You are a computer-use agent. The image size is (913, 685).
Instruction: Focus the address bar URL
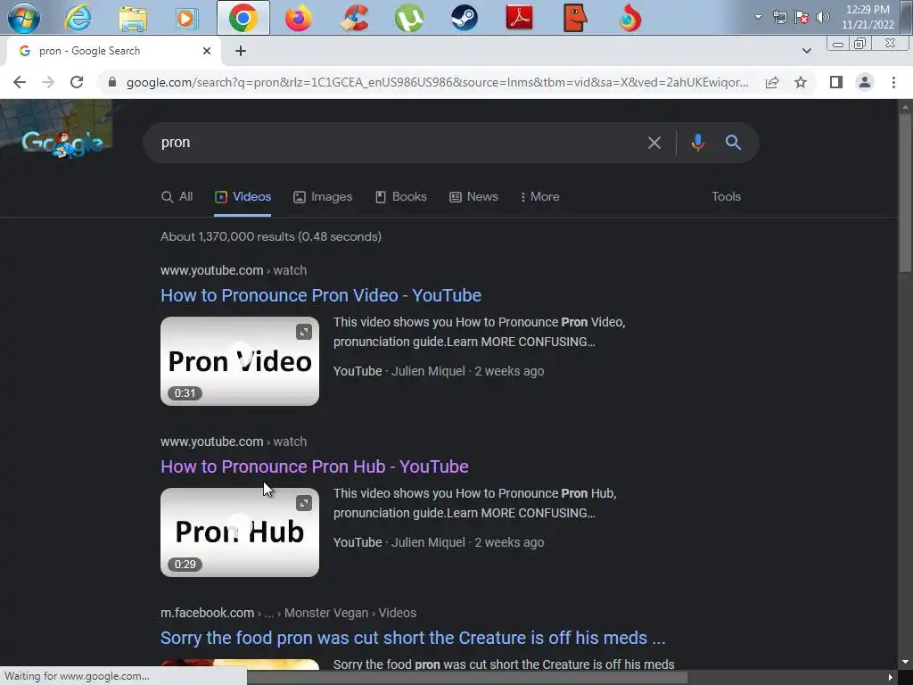point(437,82)
